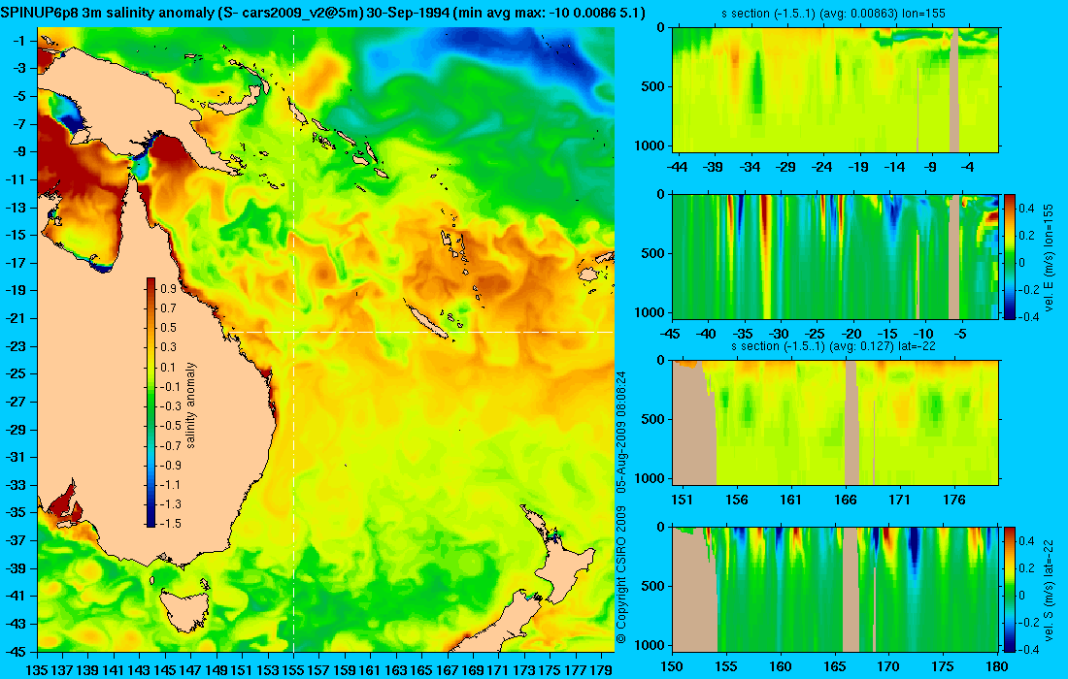Click the -1.5 tick on salinity colorbar
The image size is (1068, 679).
coord(170,523)
